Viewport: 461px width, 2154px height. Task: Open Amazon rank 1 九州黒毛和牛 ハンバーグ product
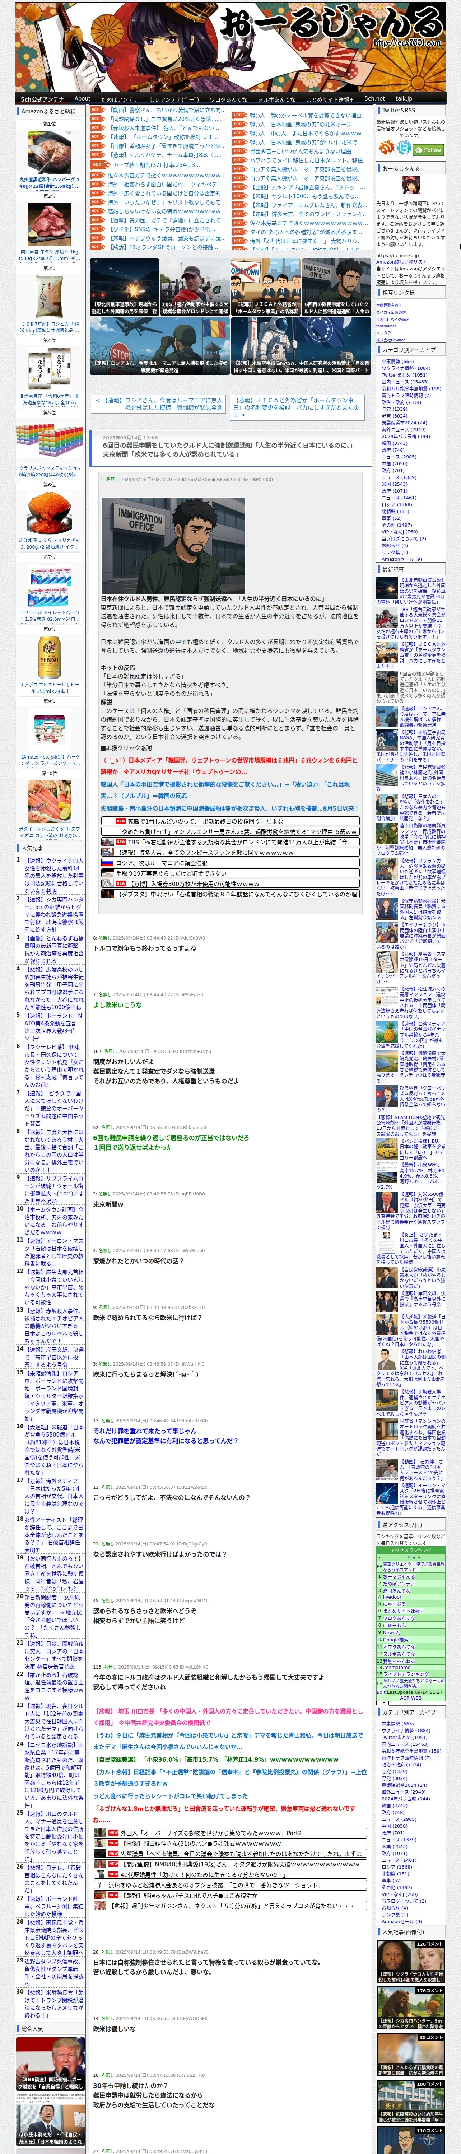pyautogui.click(x=49, y=155)
